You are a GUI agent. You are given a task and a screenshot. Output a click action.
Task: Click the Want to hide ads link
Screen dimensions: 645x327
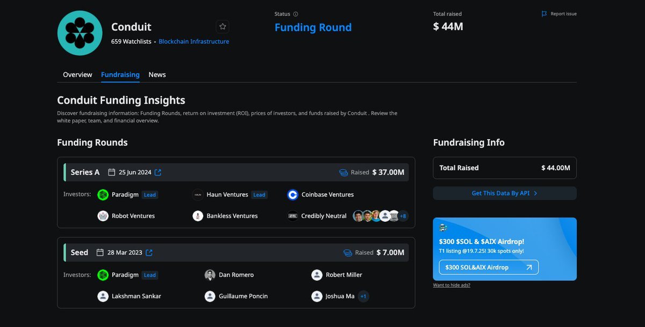coord(451,285)
